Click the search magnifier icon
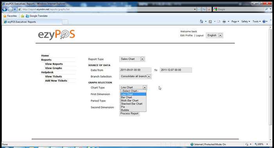 click(x=267, y=9)
